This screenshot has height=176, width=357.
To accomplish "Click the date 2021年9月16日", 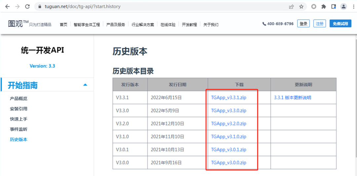I will pyautogui.click(x=166, y=163).
